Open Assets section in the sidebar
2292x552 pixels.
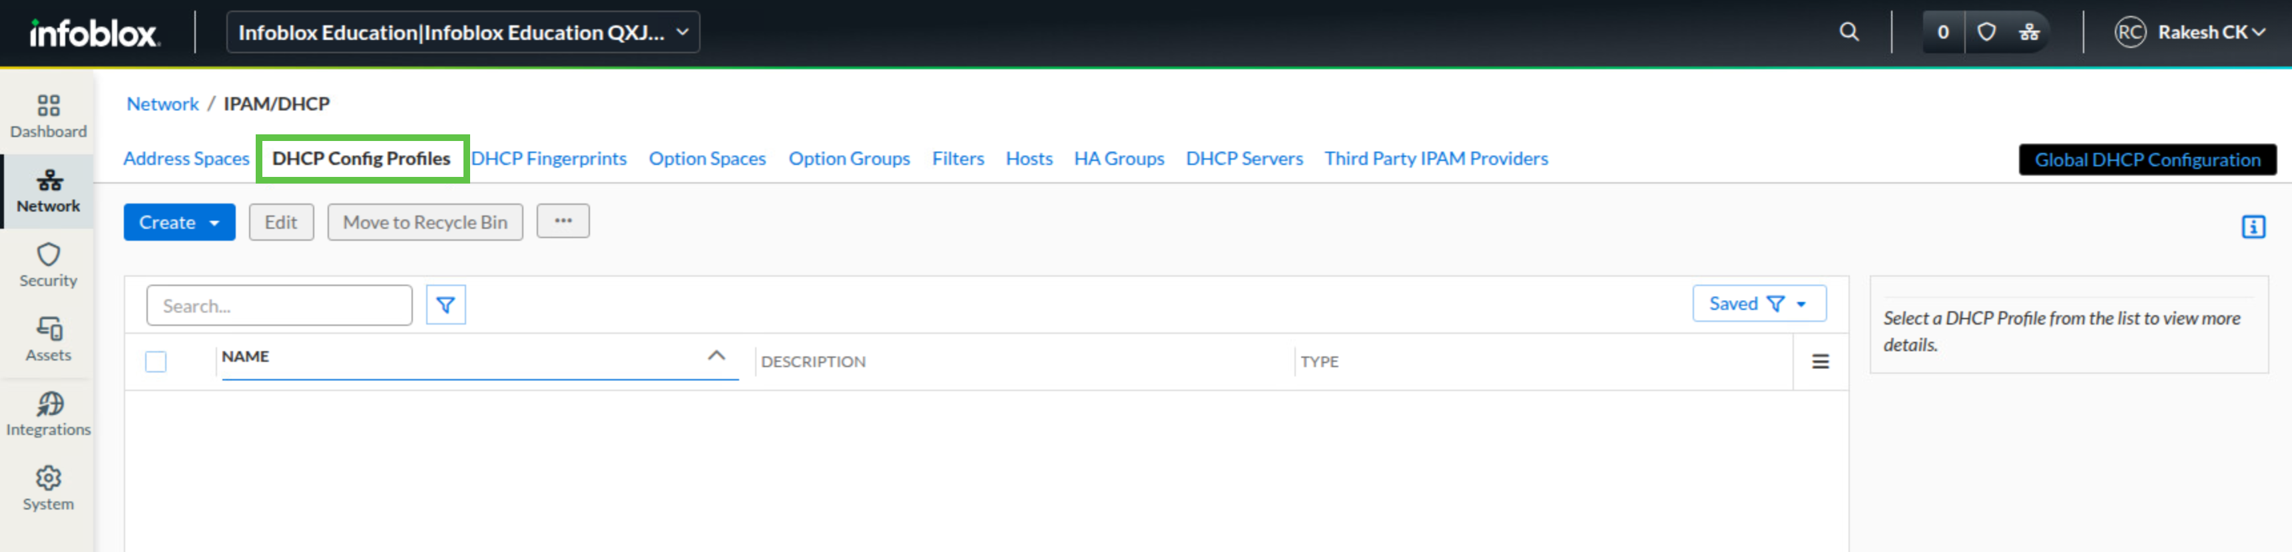coord(48,341)
